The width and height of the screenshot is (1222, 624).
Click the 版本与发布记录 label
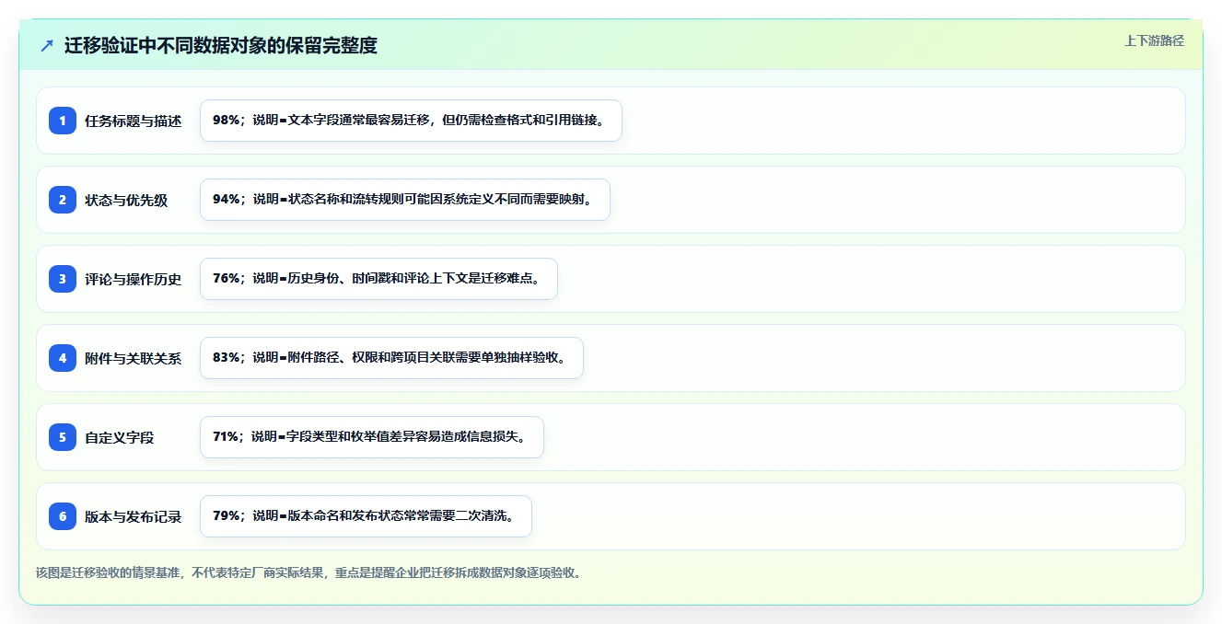tap(134, 516)
